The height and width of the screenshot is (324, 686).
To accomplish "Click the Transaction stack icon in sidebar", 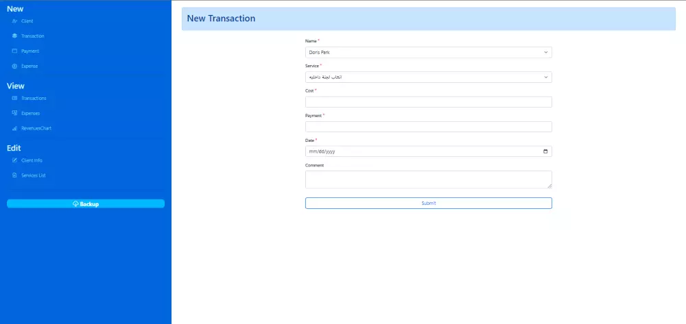I will [x=14, y=36].
